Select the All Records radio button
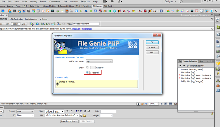The width and height of the screenshot is (220, 127). click(x=87, y=72)
